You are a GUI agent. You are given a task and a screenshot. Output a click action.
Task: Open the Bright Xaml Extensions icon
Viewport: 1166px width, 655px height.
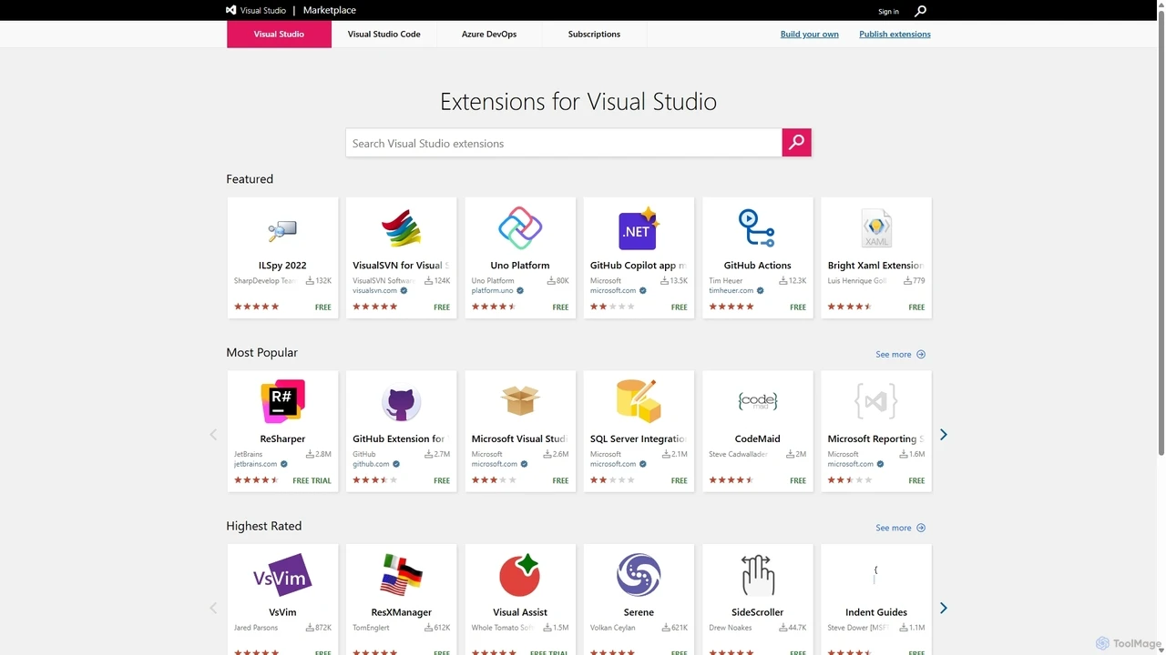pyautogui.click(x=876, y=228)
